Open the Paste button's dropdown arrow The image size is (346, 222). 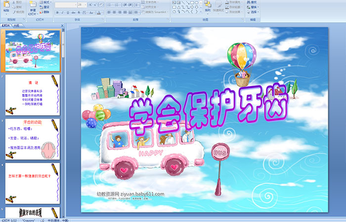pos(6,14)
